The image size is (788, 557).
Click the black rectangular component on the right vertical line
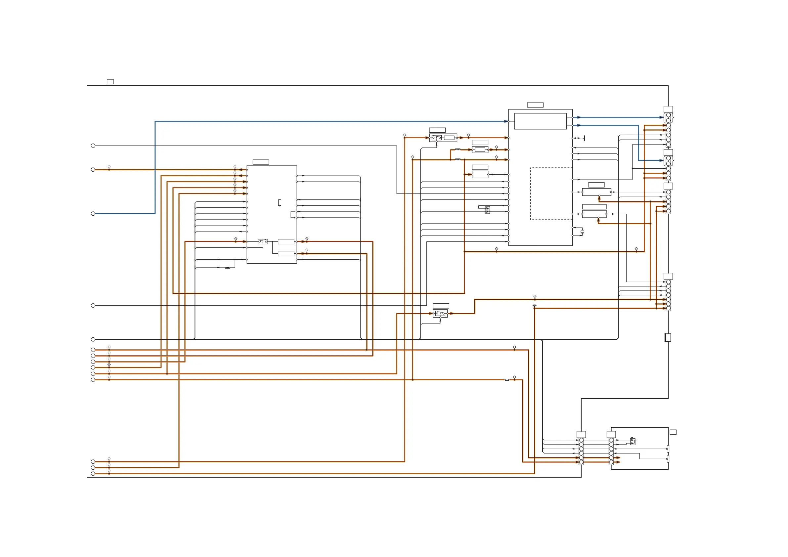[x=668, y=337]
